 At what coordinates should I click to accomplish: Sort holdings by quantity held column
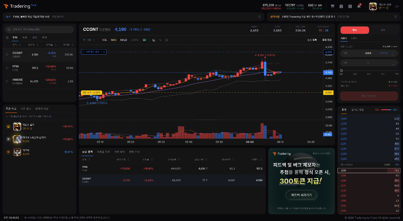tap(200, 159)
